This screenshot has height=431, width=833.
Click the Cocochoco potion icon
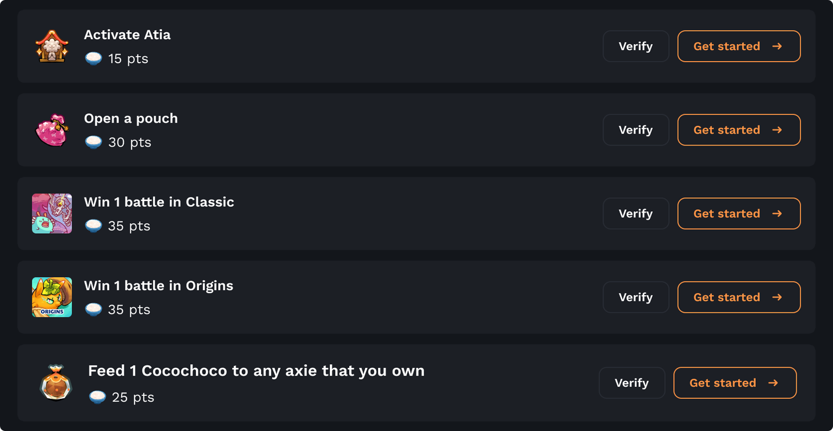pyautogui.click(x=56, y=383)
